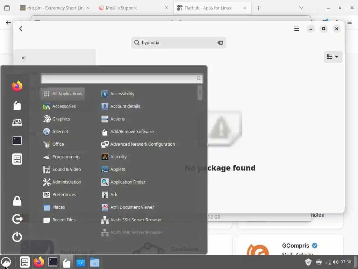Open Programming category

[62, 157]
